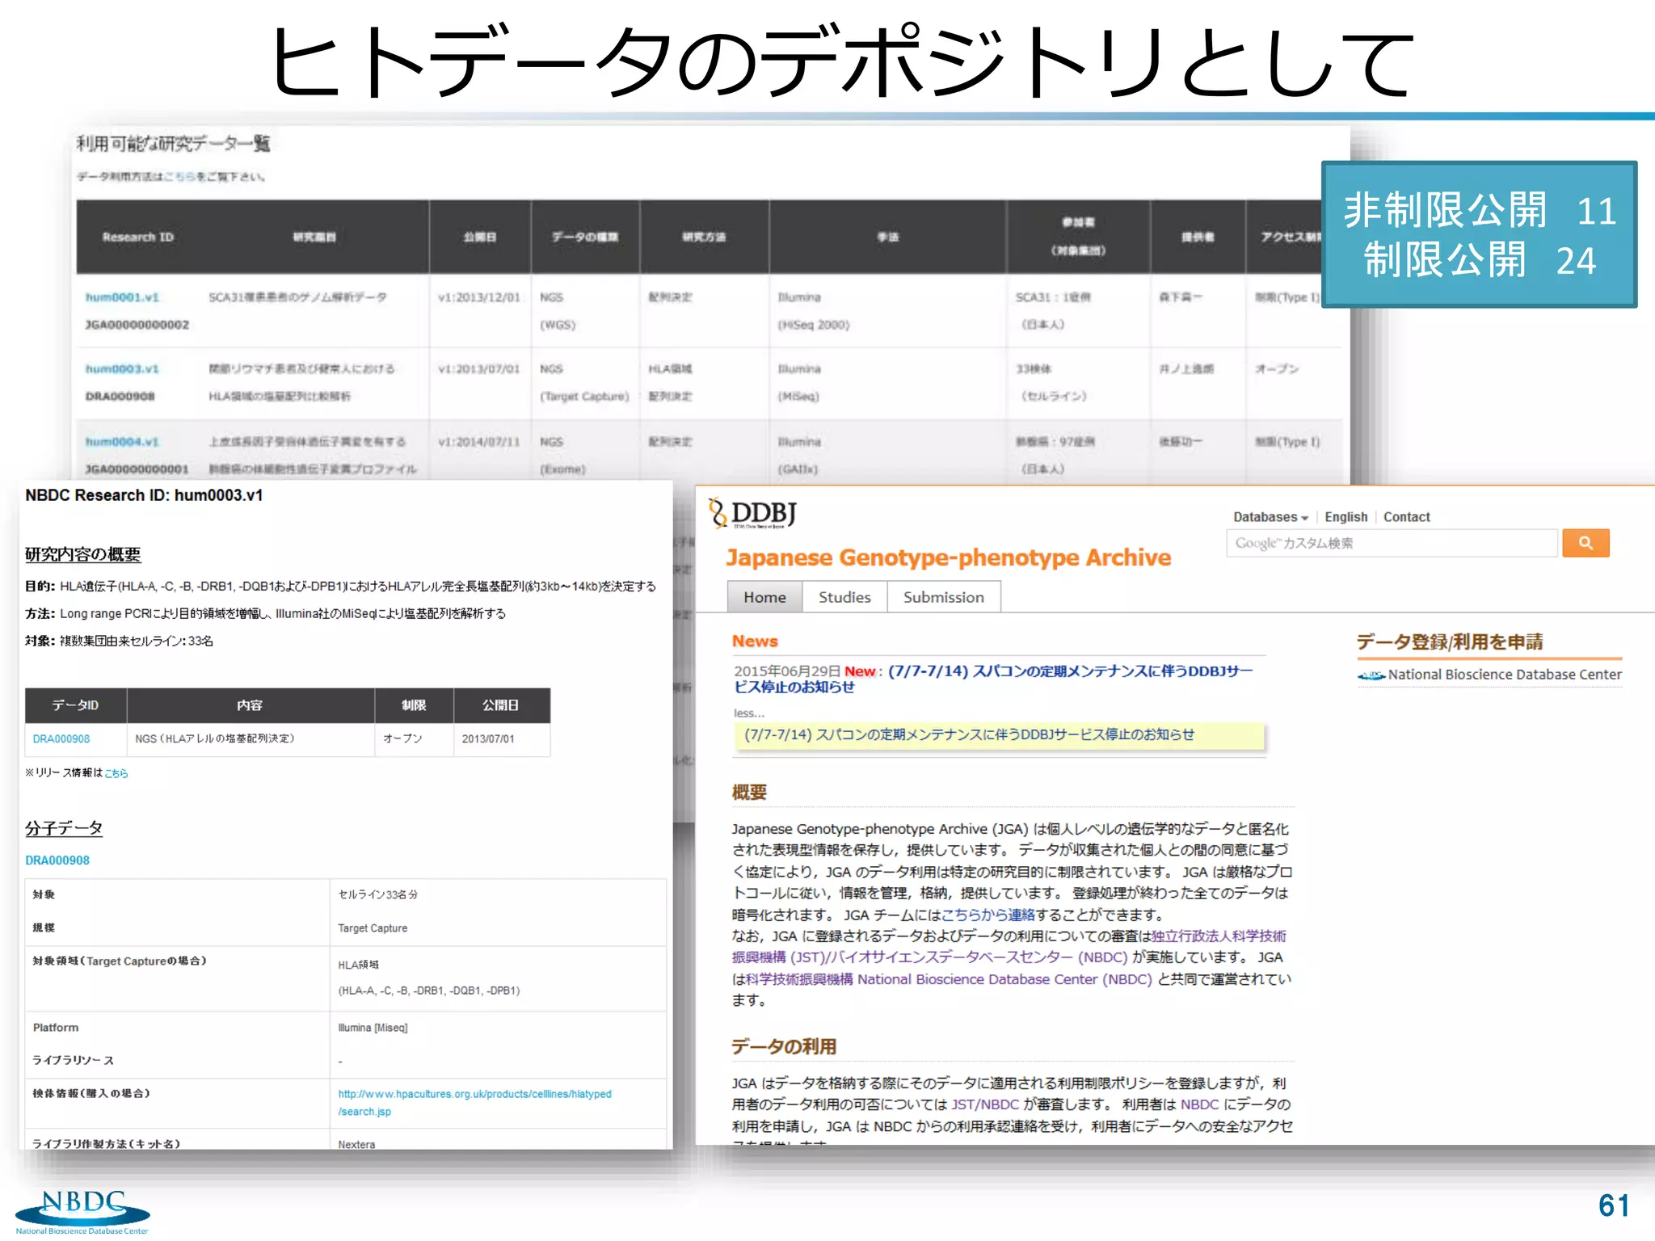The image size is (1655, 1241).
Task: Open the DRA000908 molecular data heading link
Action: tap(57, 860)
